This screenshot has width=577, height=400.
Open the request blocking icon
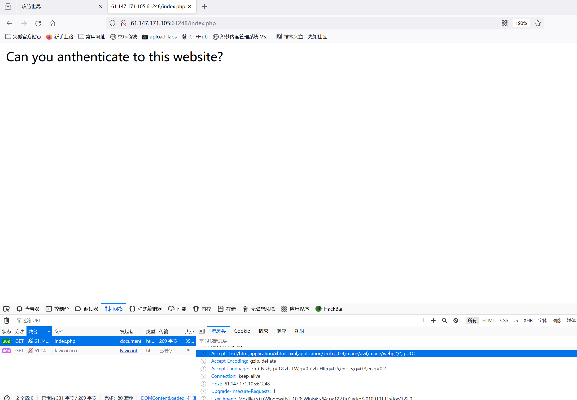click(456, 320)
